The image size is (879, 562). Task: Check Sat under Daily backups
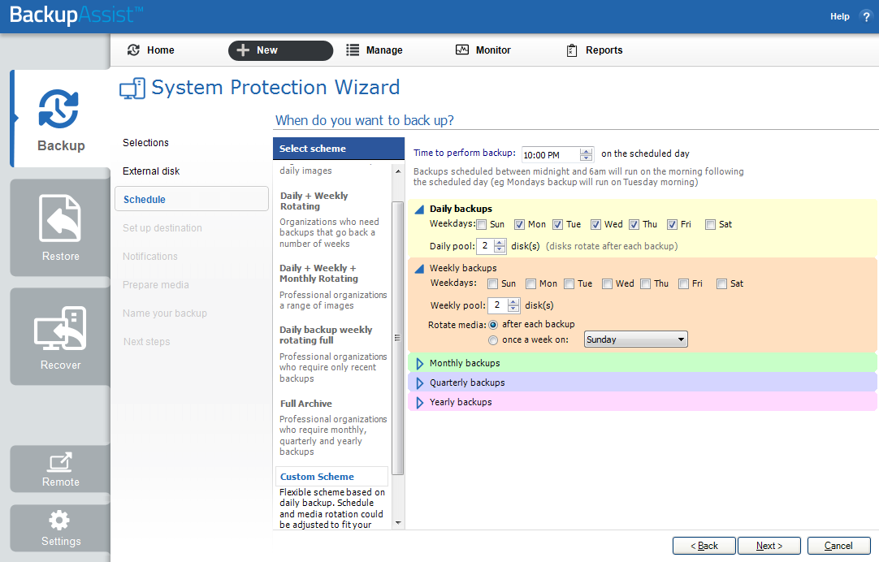coord(710,225)
